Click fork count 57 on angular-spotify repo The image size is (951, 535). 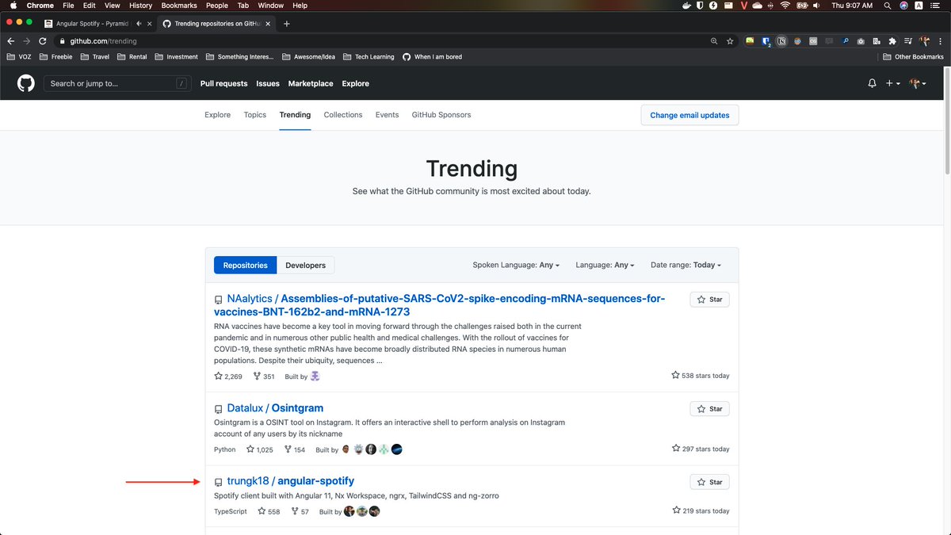pyautogui.click(x=300, y=512)
